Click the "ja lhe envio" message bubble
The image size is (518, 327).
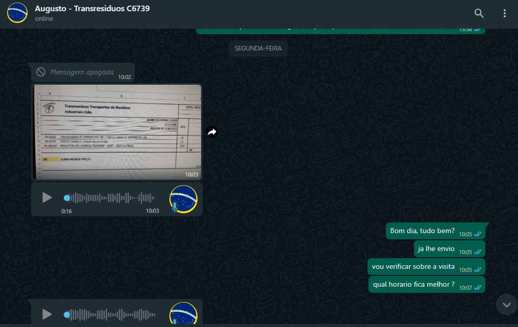coord(436,249)
